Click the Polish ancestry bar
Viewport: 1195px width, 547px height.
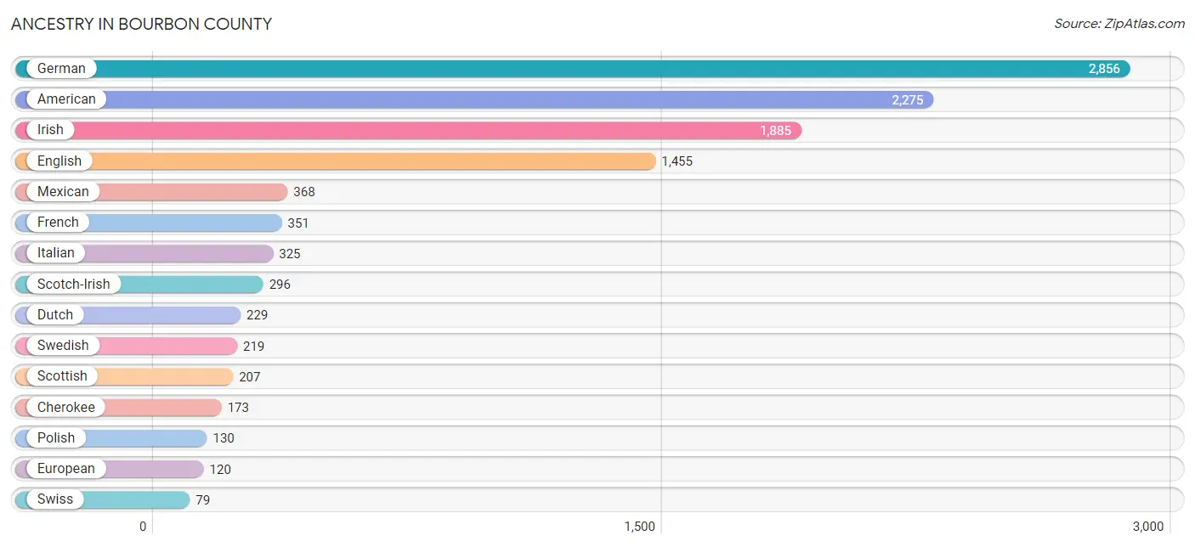point(111,437)
